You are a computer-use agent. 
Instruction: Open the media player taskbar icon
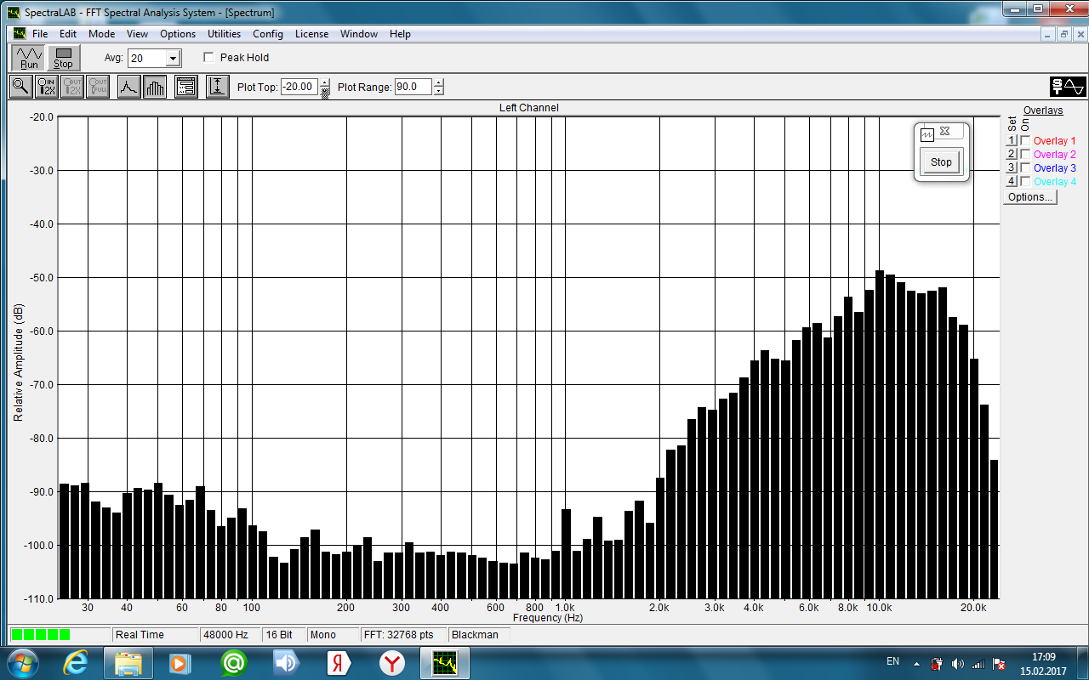click(180, 662)
